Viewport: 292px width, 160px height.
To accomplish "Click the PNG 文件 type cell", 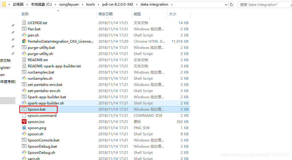I will [142, 128].
